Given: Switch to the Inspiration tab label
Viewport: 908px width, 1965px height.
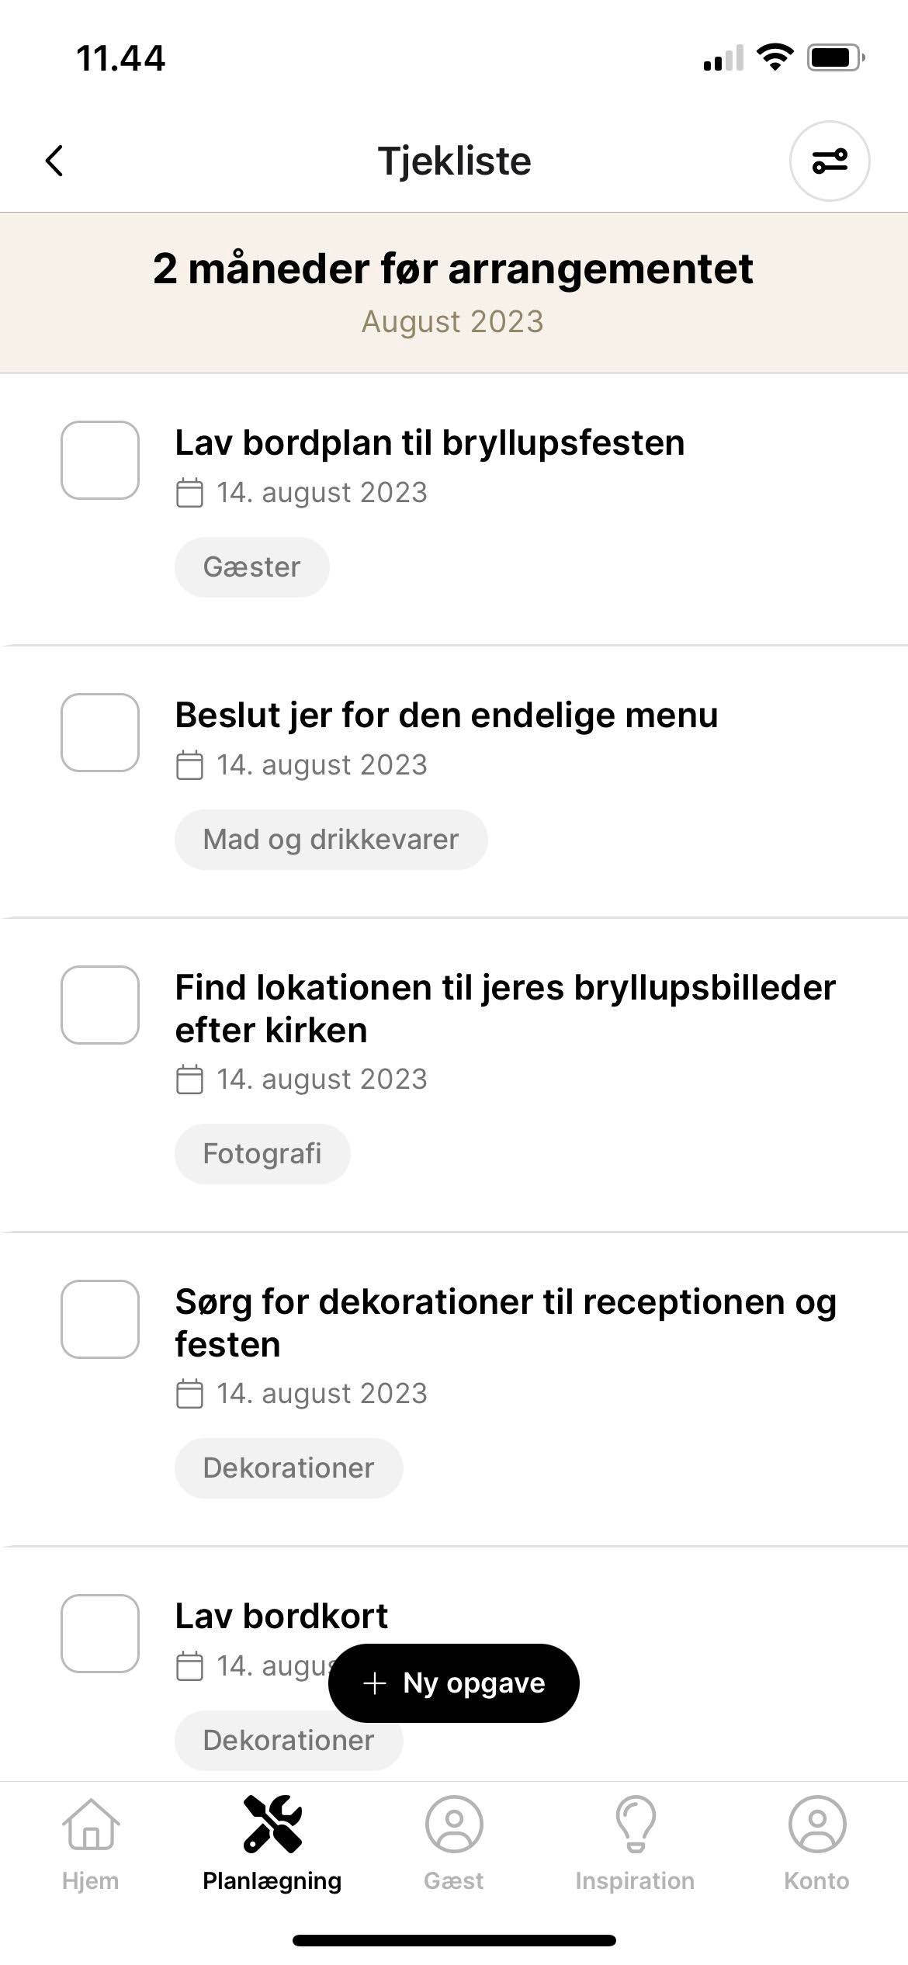Looking at the screenshot, I should coord(635,1881).
